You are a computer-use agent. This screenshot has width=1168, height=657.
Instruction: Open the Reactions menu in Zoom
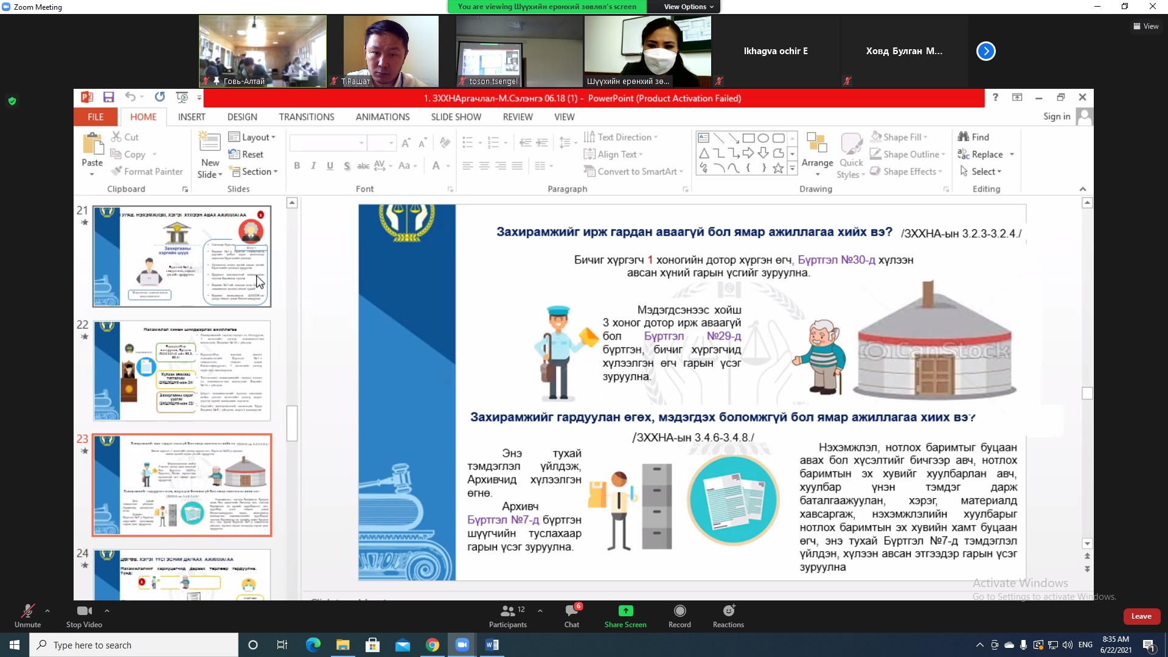[x=728, y=616]
